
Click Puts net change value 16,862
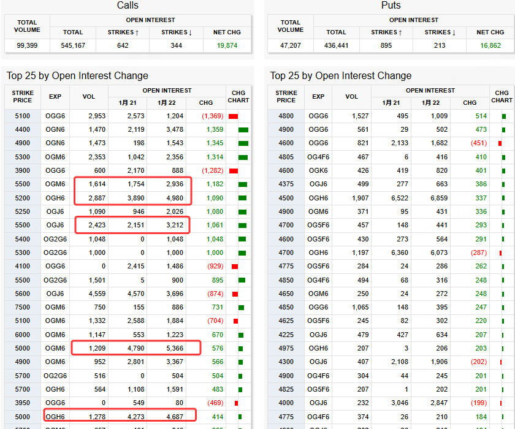pyautogui.click(x=490, y=45)
